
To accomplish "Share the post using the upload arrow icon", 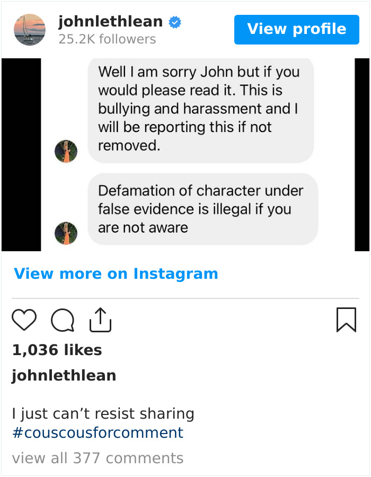I will click(100, 320).
